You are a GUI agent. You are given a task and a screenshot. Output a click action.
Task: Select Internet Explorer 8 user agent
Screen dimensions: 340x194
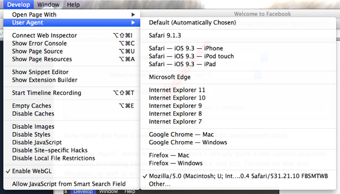coord(239,114)
